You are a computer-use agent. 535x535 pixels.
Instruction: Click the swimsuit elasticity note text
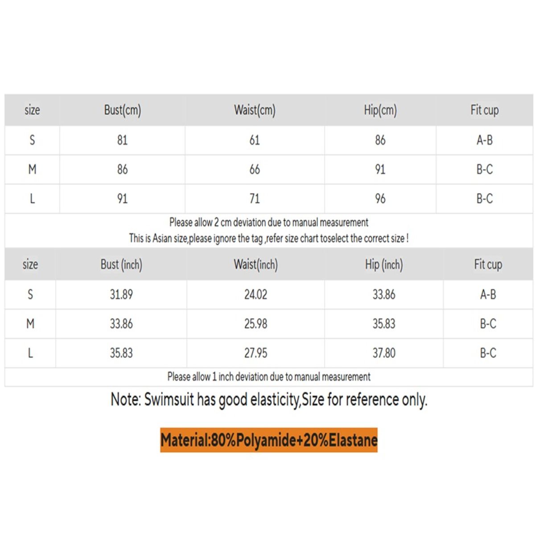click(269, 399)
